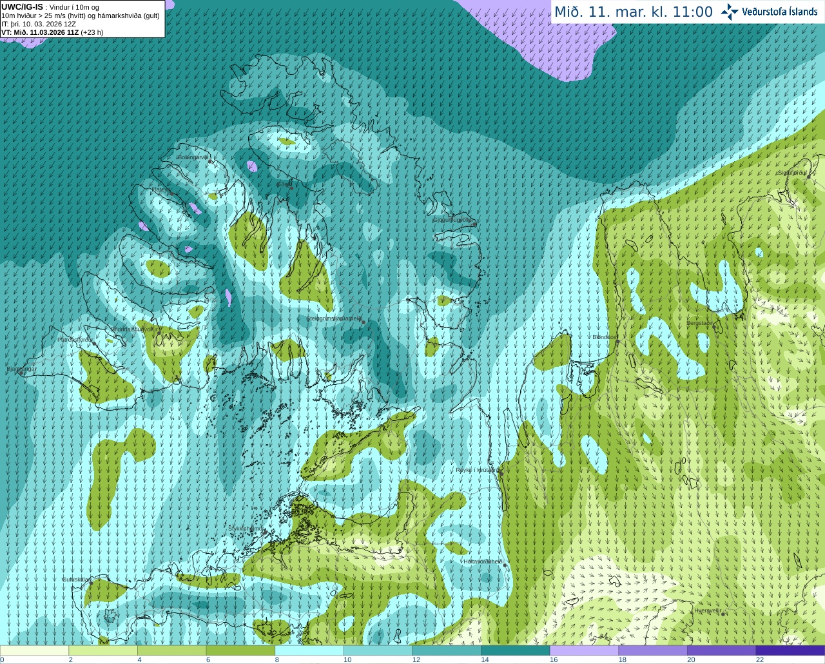Screen dimensions: 825x664
Task: Pick the 14–16 m/s dark teal legend swatch
Action: tap(516, 650)
